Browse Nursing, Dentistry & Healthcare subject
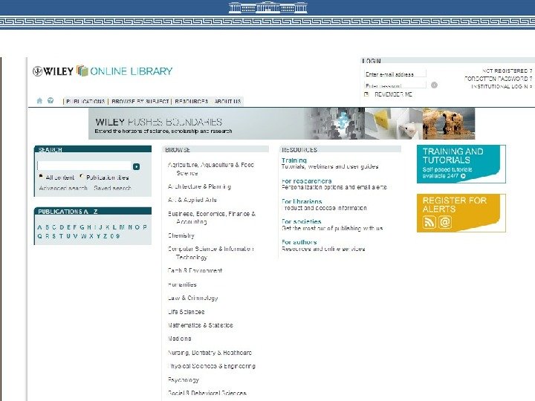 click(210, 353)
